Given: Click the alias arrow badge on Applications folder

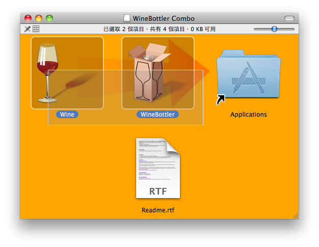Looking at the screenshot, I should pyautogui.click(x=220, y=100).
